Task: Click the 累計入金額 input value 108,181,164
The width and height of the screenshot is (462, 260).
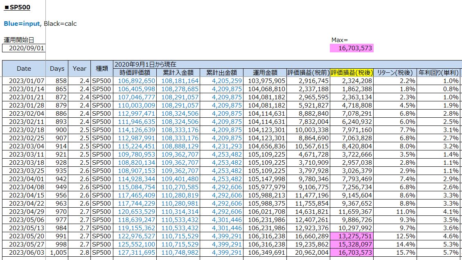Action: pyautogui.click(x=180, y=81)
